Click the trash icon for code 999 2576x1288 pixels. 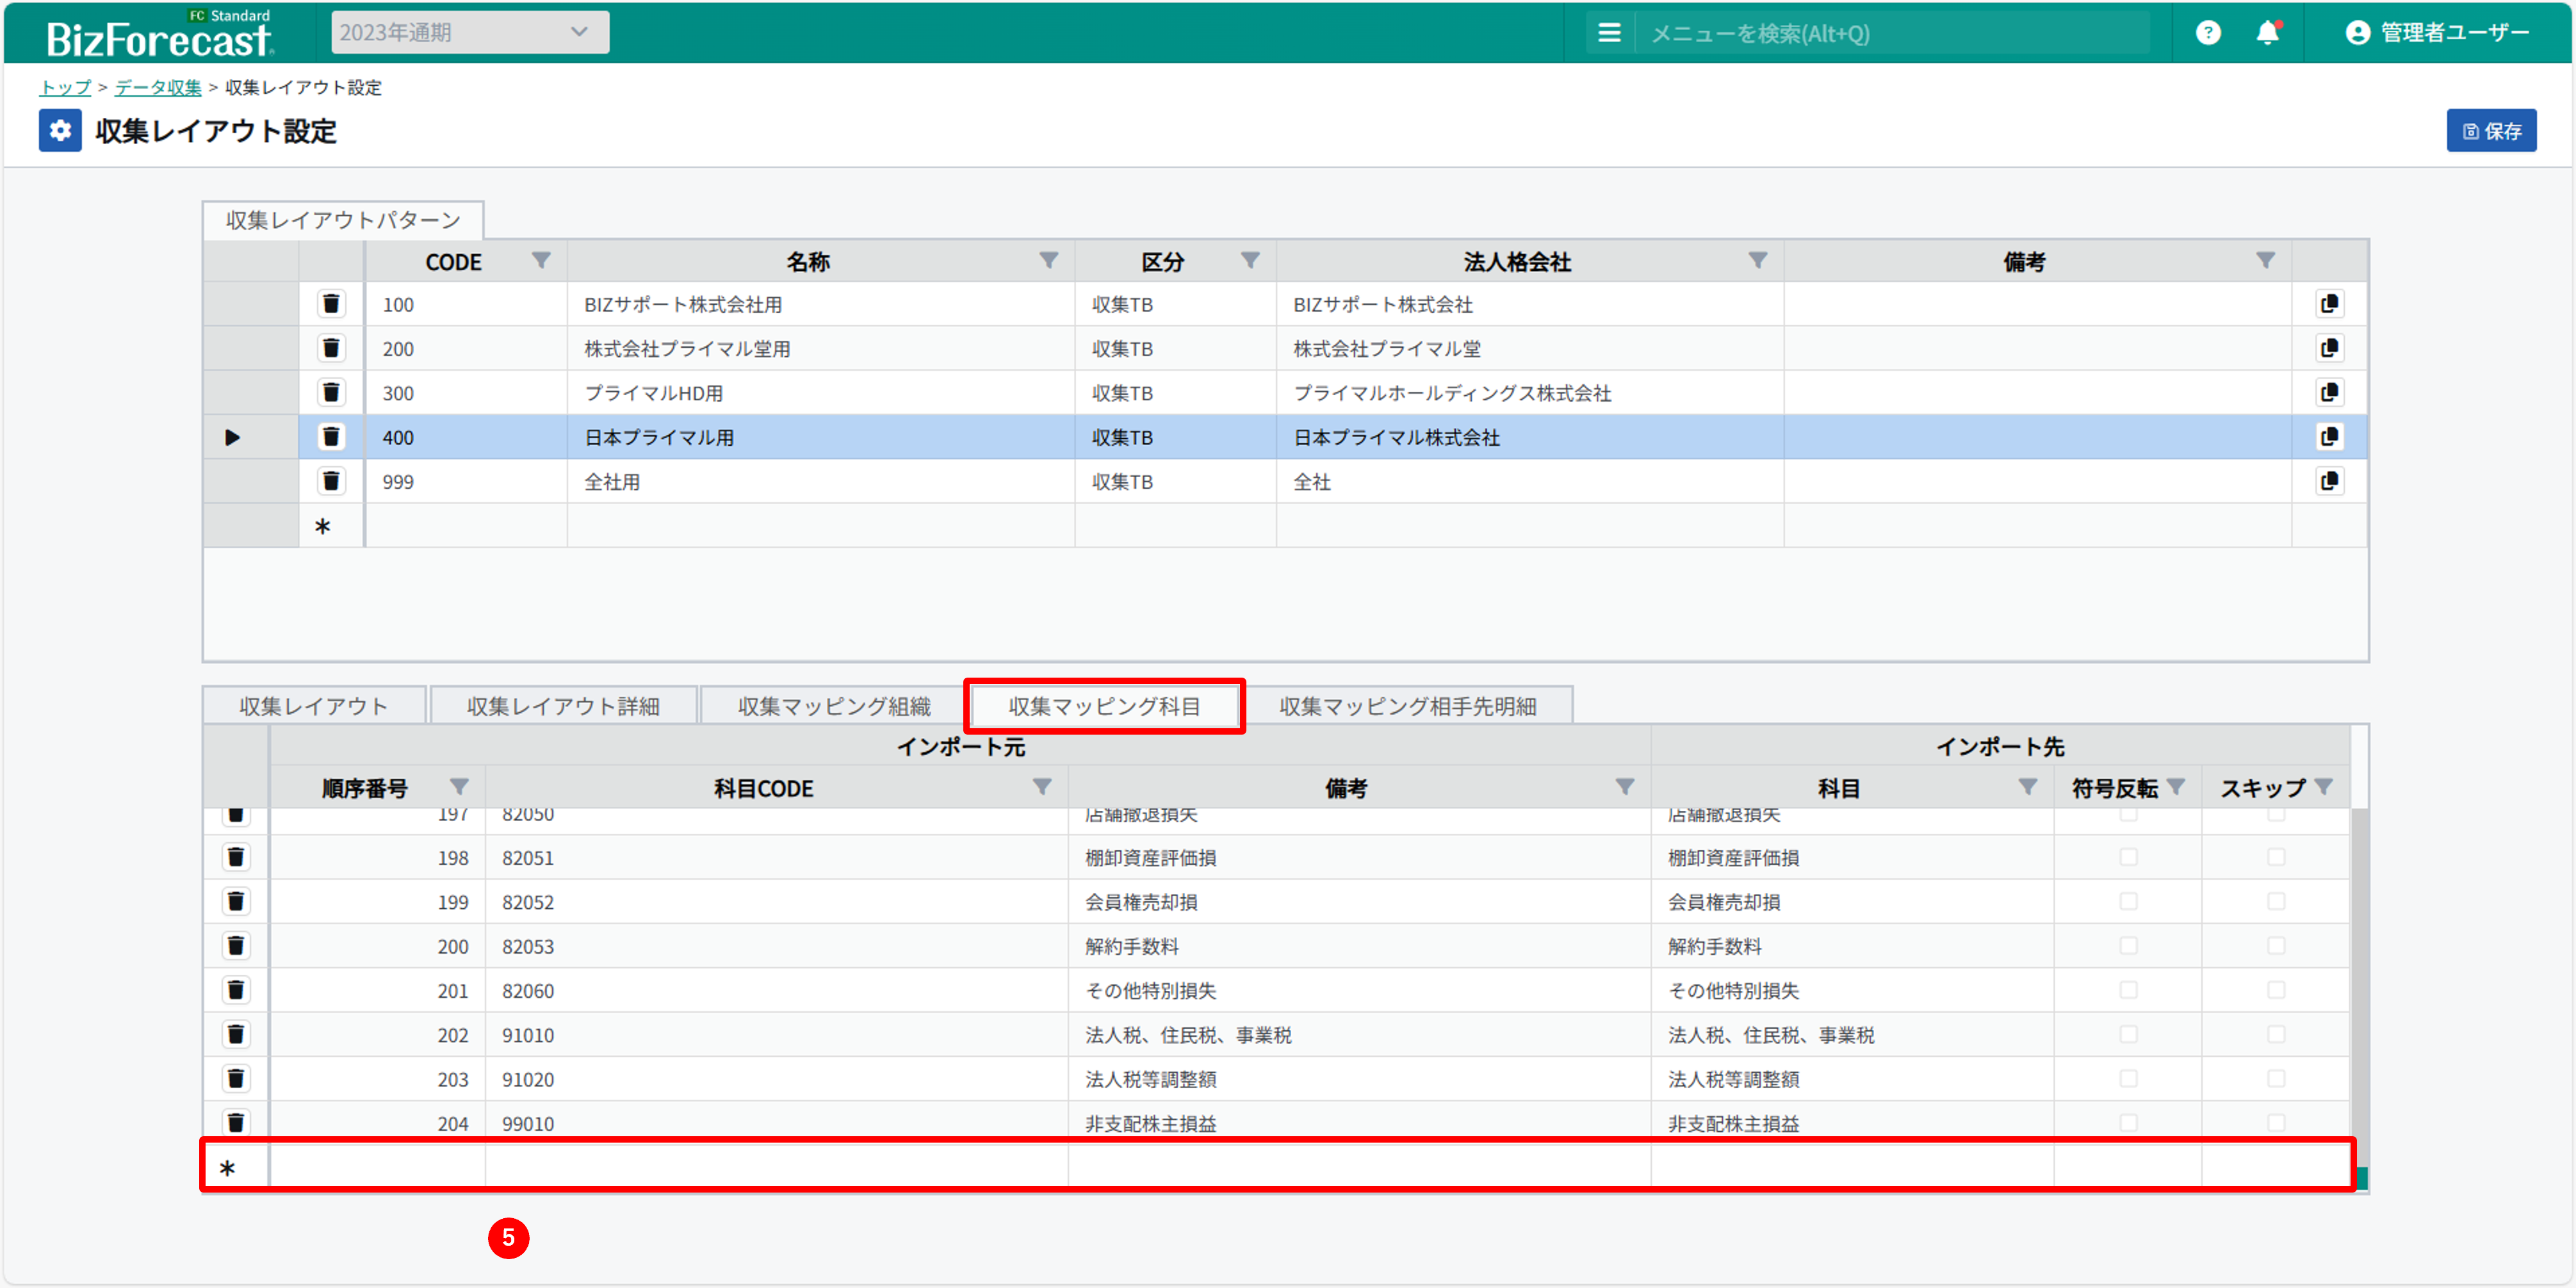[x=331, y=481]
